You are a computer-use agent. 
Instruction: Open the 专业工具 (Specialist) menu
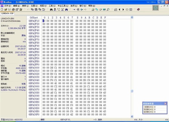63,6
